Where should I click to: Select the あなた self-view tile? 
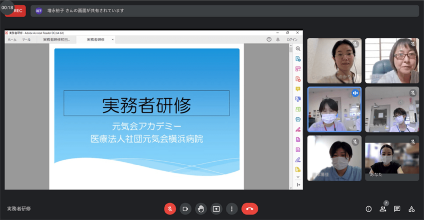(x=392, y=158)
